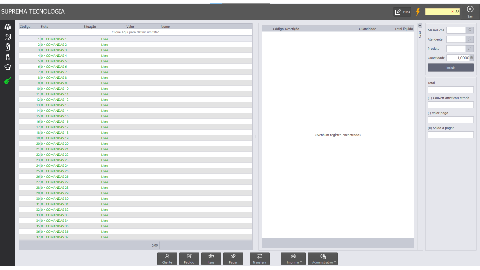Open the Imprimir dropdown
480x270 pixels.
[293, 259]
